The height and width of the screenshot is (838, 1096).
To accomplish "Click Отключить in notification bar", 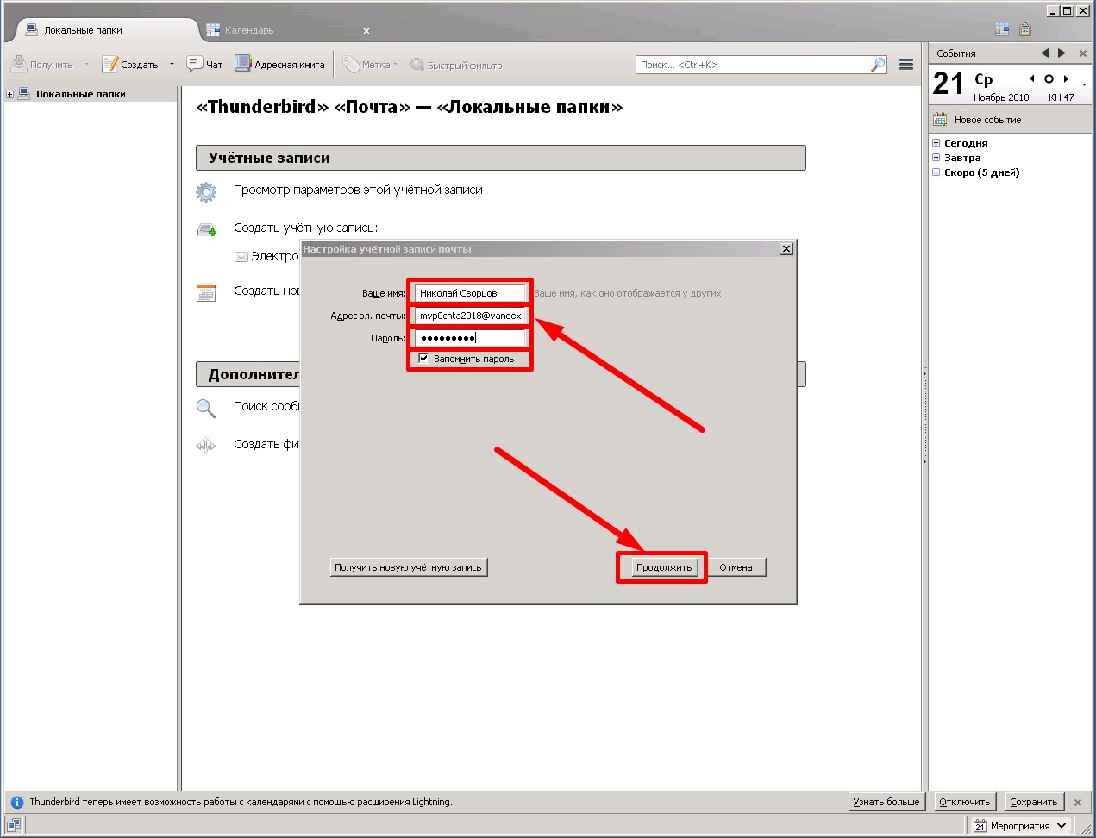I will coord(964,802).
